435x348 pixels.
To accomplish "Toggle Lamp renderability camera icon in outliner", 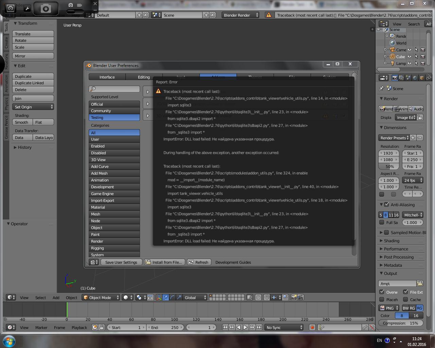I will (423, 63).
